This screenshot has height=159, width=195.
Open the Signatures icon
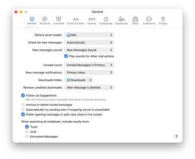click(121, 19)
